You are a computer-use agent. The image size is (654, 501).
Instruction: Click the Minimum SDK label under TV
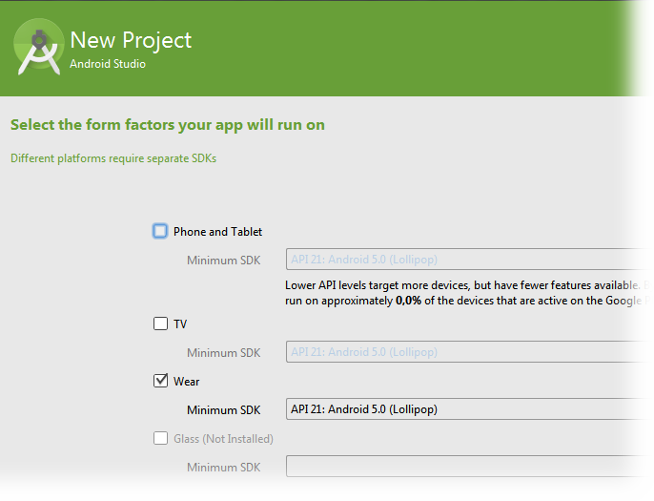[223, 353]
